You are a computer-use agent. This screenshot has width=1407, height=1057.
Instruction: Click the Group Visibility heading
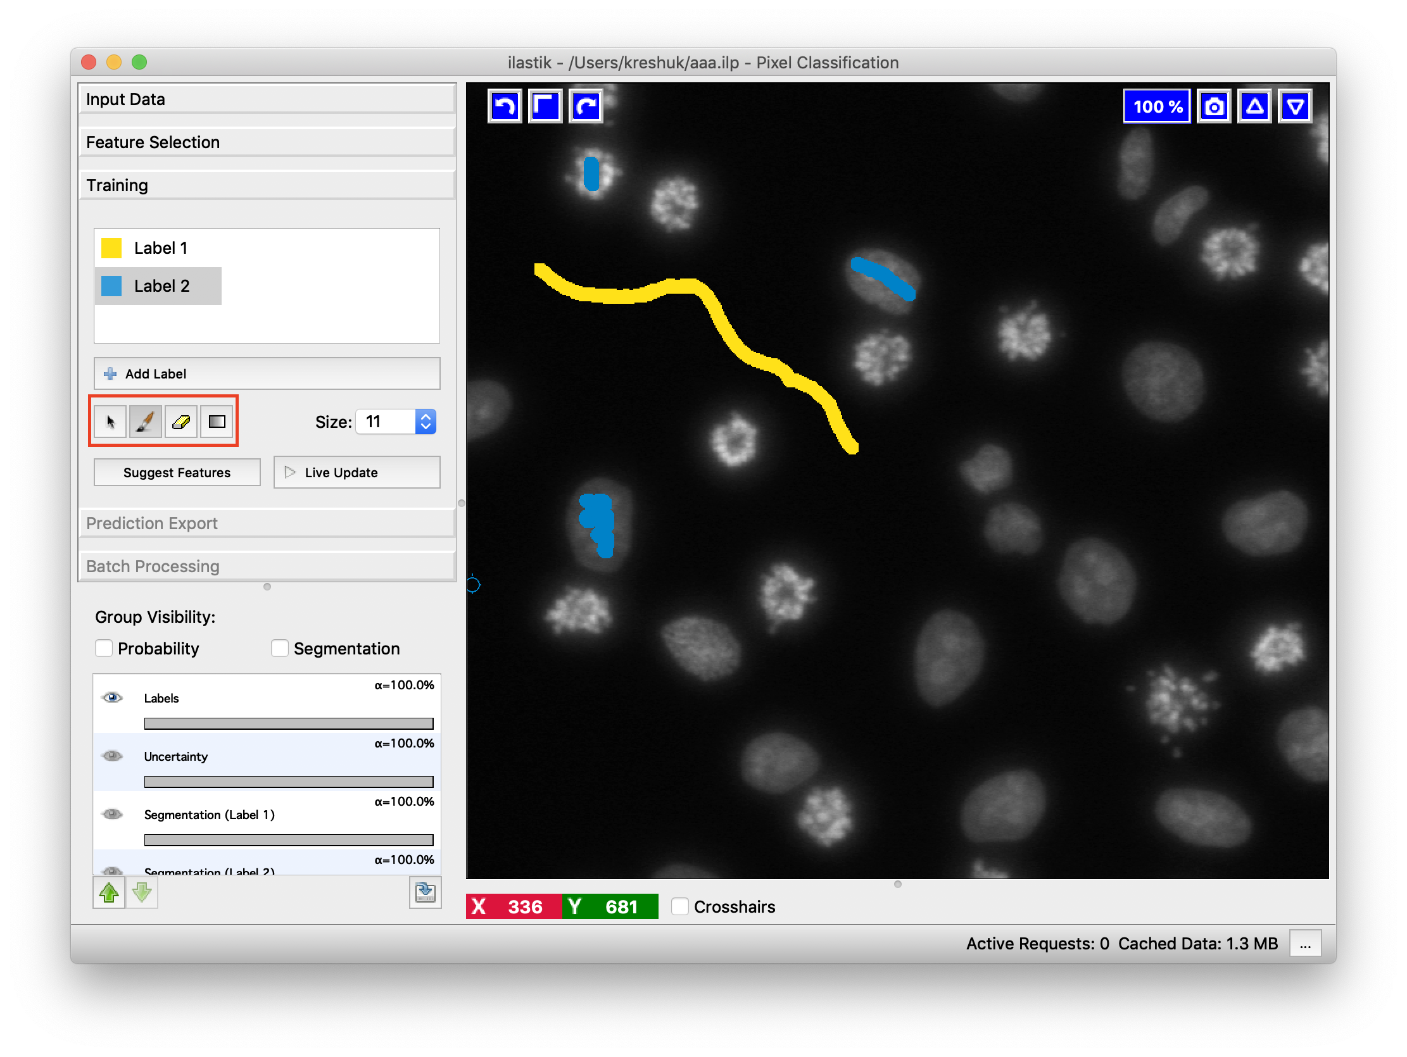[156, 618]
